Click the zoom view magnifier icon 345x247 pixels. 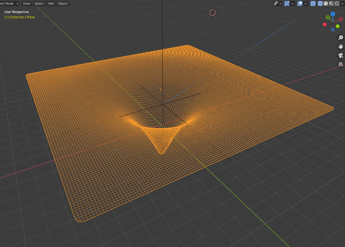[x=341, y=37]
